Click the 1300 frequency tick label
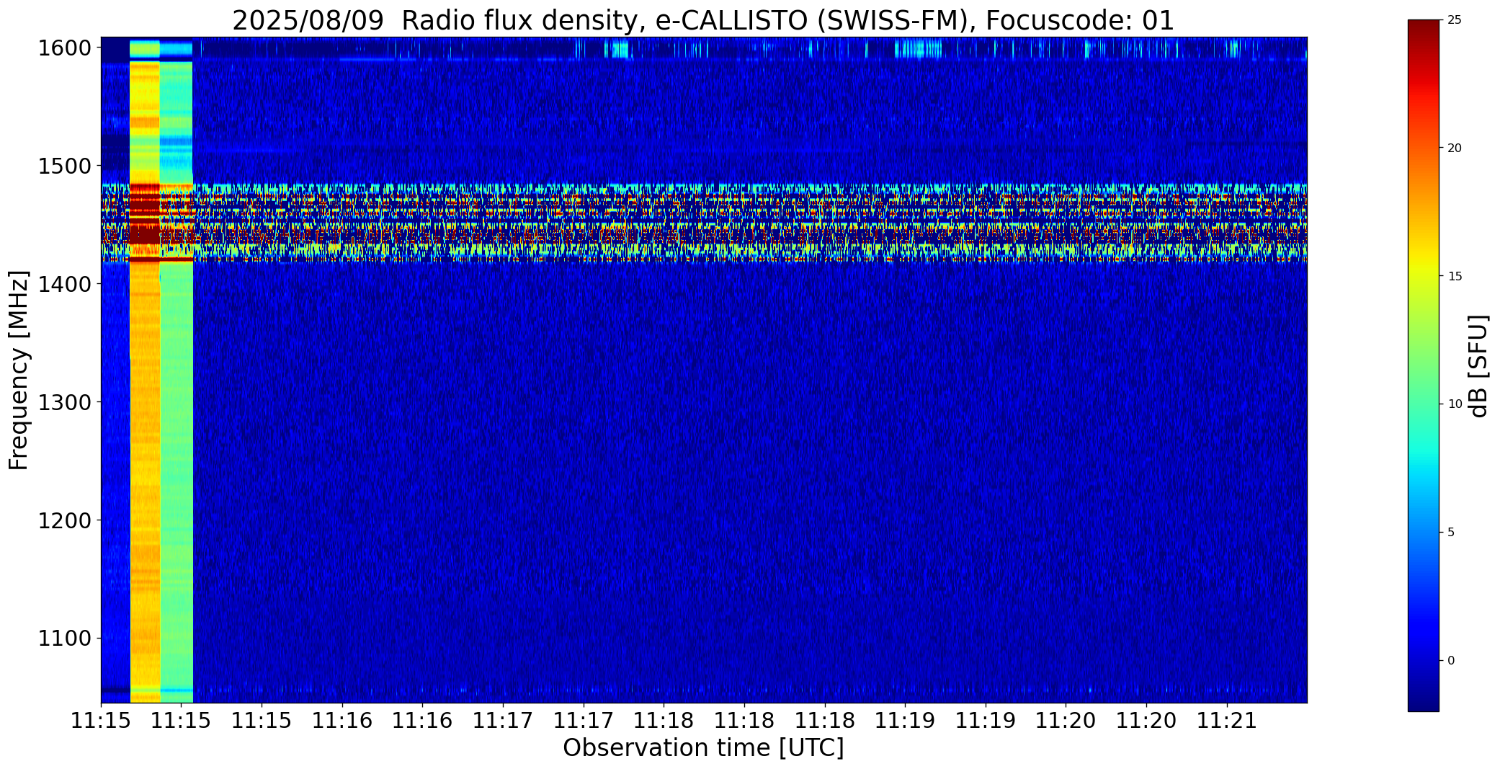The width and height of the screenshot is (1500, 769). tap(64, 402)
